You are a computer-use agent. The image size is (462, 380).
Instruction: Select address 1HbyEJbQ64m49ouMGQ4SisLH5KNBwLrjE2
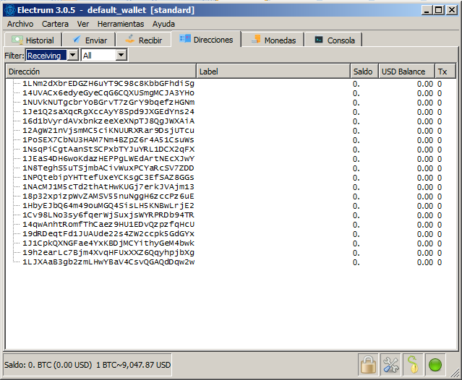point(108,207)
